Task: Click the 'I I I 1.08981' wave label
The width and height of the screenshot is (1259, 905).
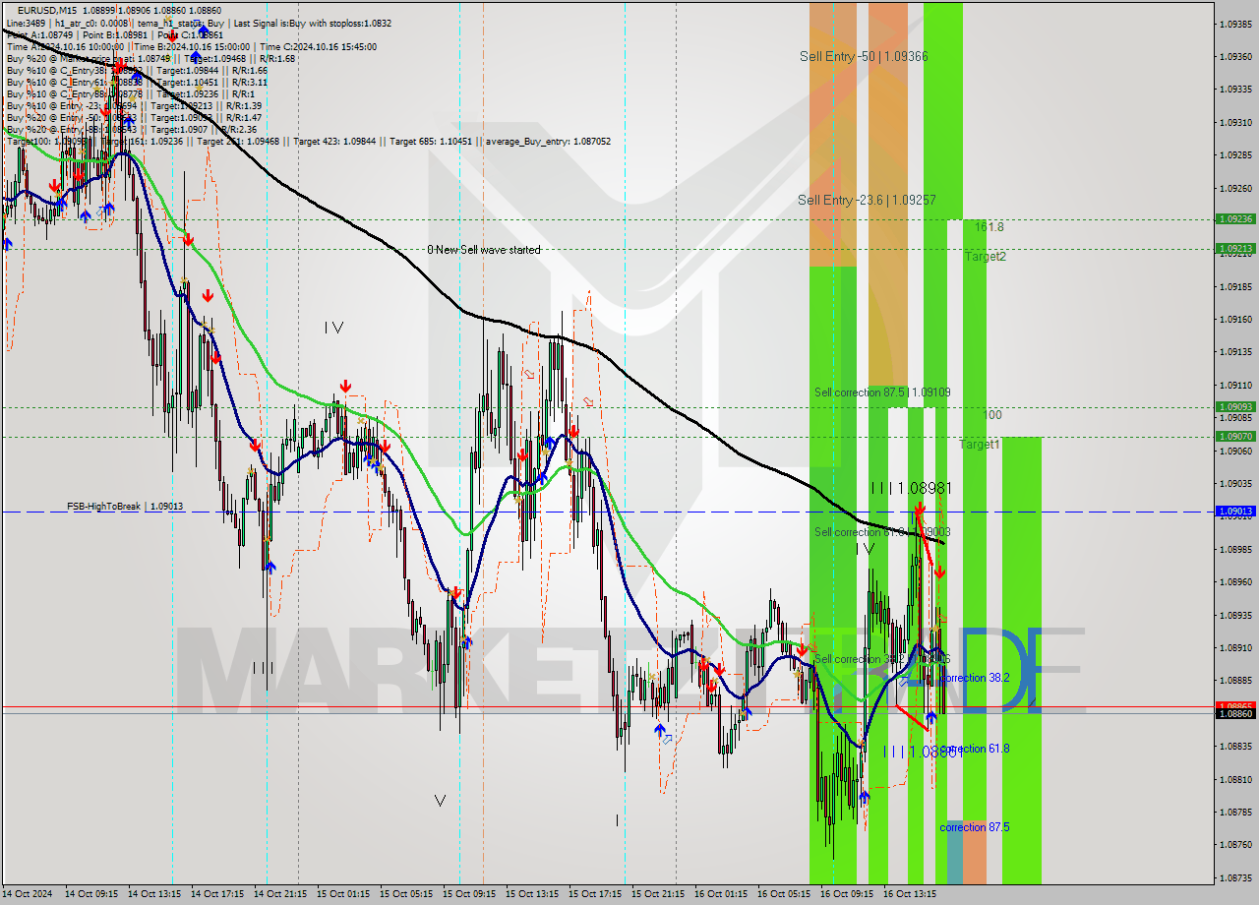Action: [911, 488]
